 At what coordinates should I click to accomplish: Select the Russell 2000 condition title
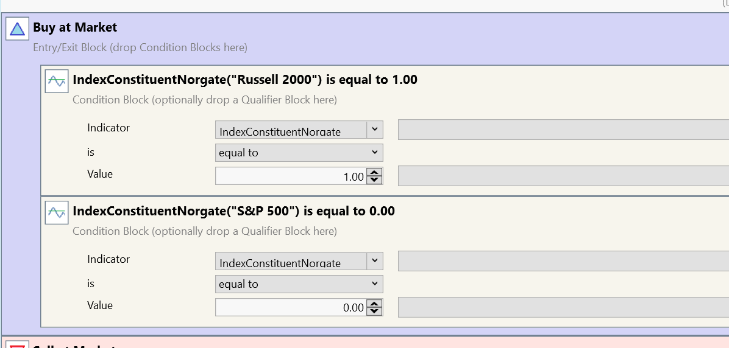tap(245, 80)
